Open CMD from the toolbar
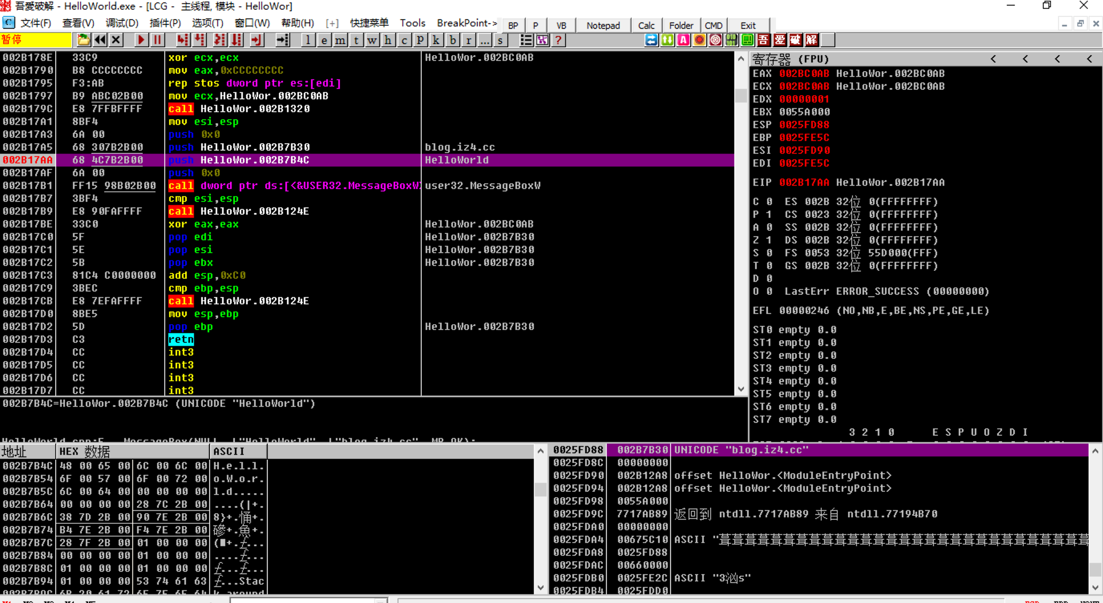The height and width of the screenshot is (603, 1103). pyautogui.click(x=713, y=26)
